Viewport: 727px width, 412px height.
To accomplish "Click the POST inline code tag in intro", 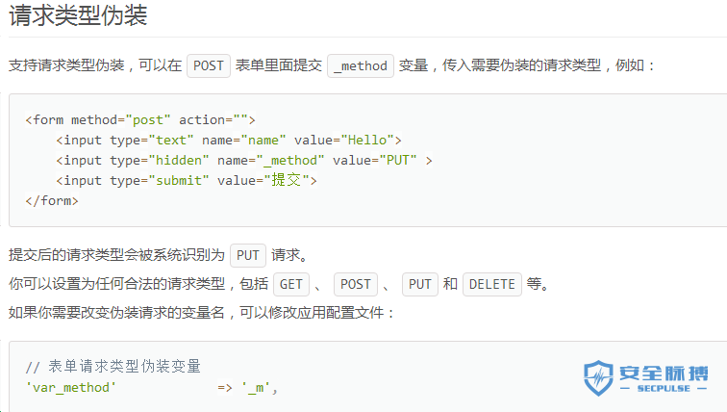I will coord(208,65).
